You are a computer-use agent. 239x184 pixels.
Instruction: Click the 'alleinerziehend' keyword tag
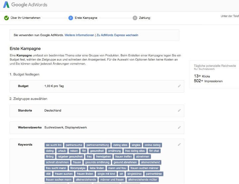pos(150,162)
